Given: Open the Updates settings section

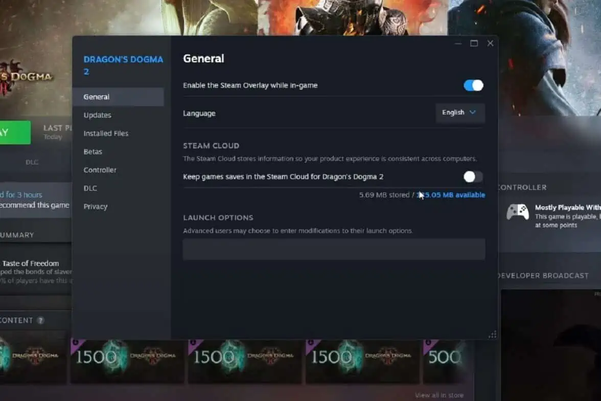Looking at the screenshot, I should 98,115.
